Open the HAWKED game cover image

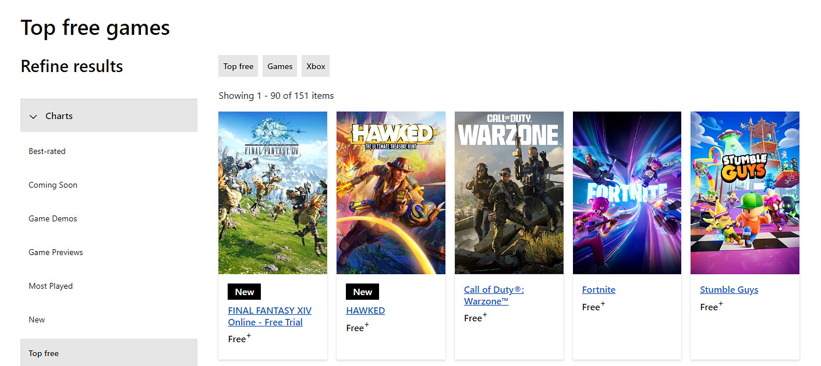coord(391,193)
